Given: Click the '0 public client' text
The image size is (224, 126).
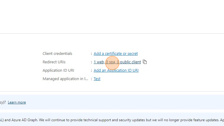Looking at the screenshot, I should click(x=129, y=62).
